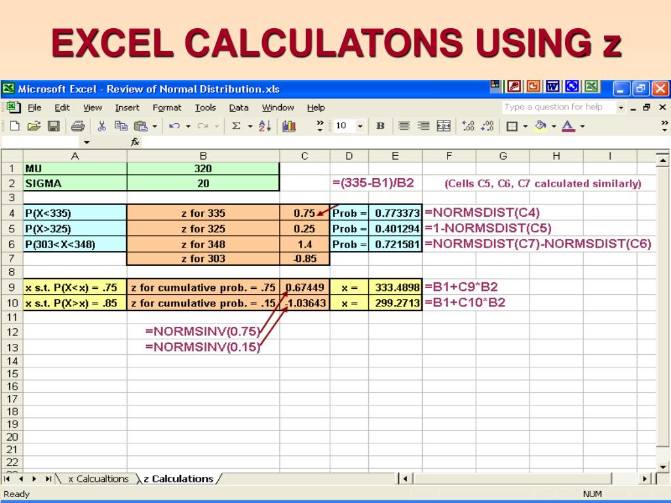Image resolution: width=671 pixels, height=503 pixels.
Task: Select the cell showing 333.4898
Action: click(395, 287)
